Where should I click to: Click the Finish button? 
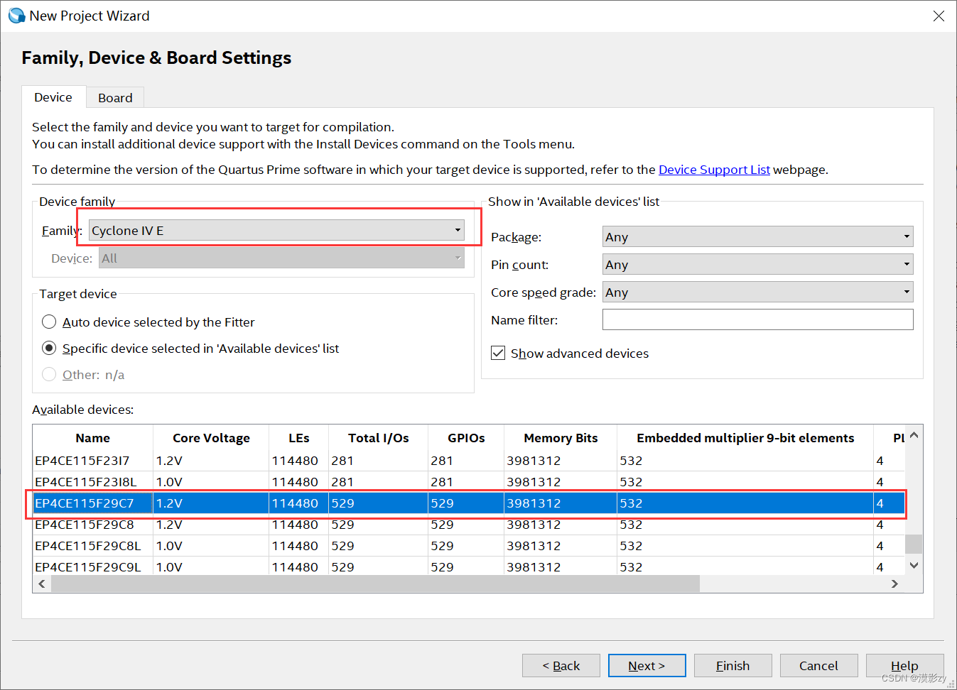[732, 666]
